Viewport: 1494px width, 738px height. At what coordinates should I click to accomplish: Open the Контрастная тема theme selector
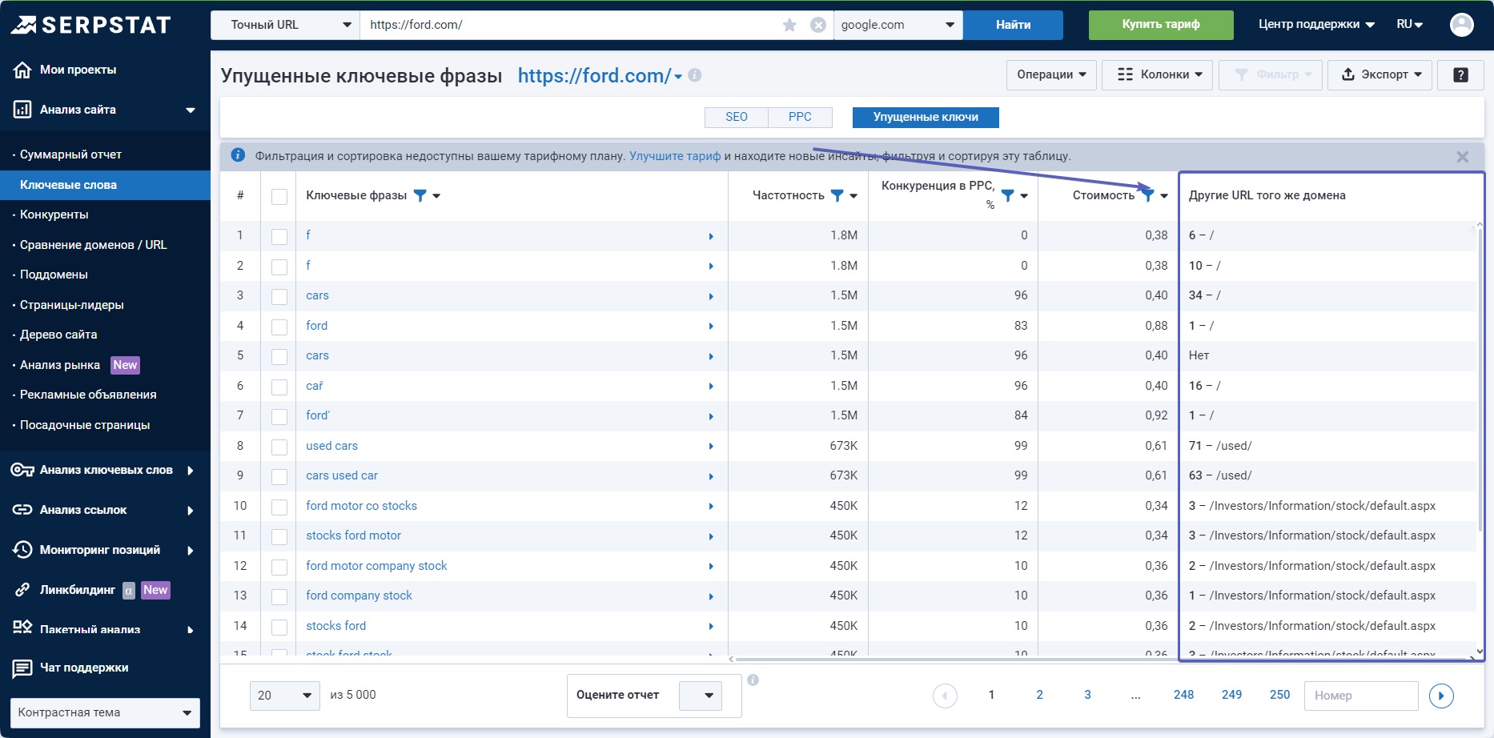pyautogui.click(x=105, y=712)
